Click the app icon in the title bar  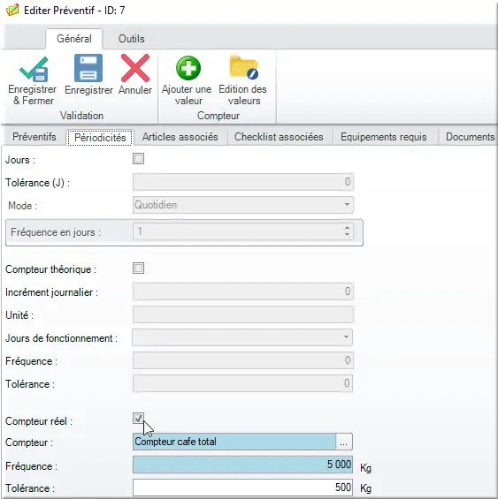12,10
